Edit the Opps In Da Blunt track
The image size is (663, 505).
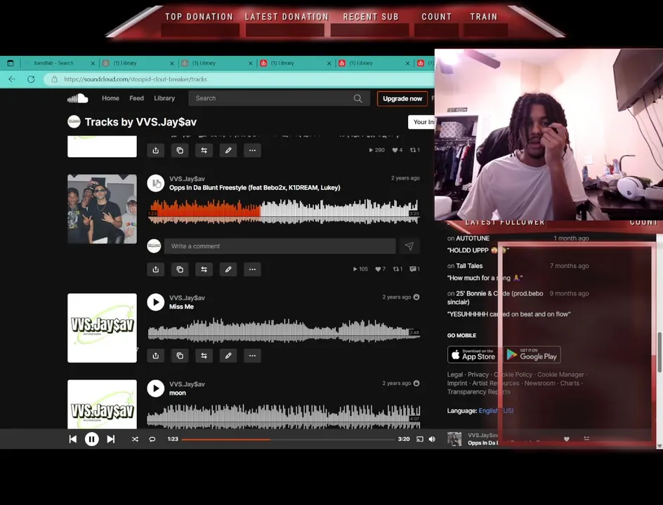(228, 269)
